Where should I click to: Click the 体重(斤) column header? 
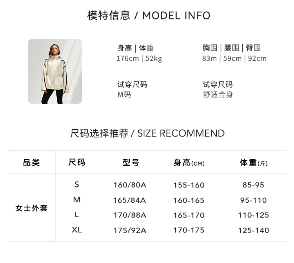tap(254, 163)
